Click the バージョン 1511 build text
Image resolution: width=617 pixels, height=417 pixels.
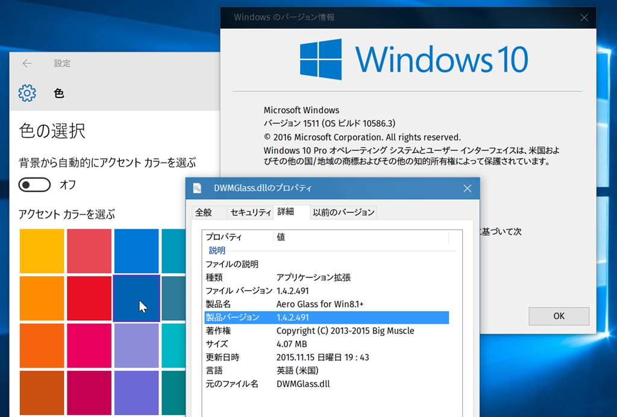[x=330, y=123]
